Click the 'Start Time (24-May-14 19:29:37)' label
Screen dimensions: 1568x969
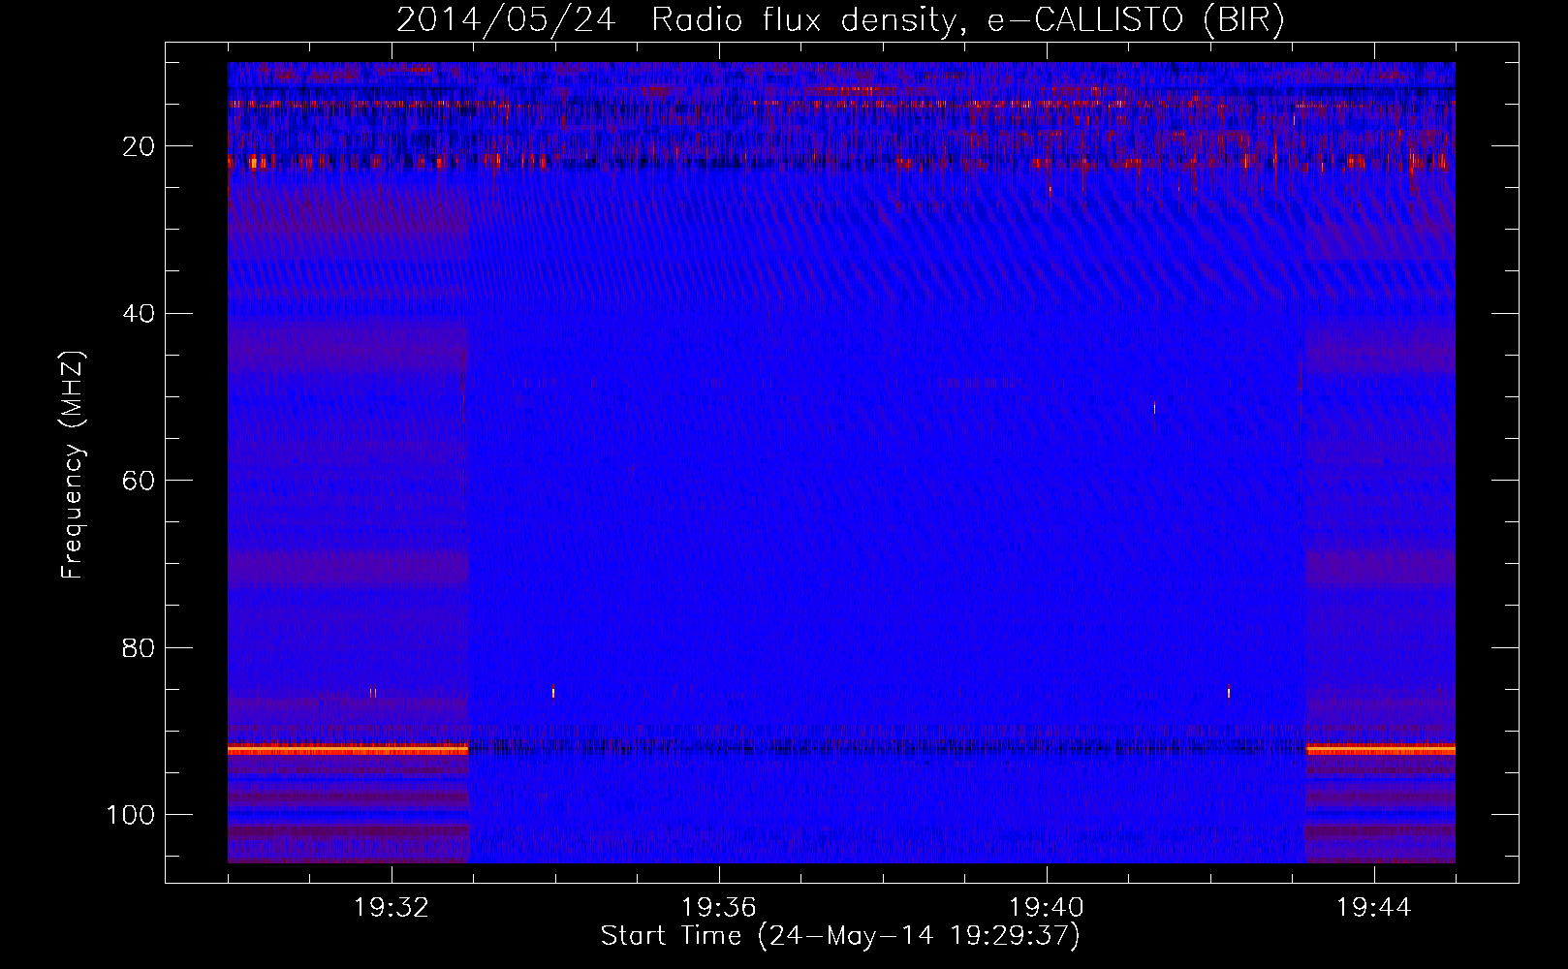pos(840,936)
